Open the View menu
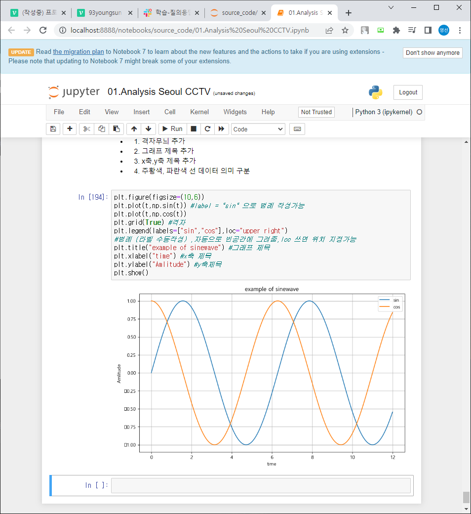 (112, 112)
